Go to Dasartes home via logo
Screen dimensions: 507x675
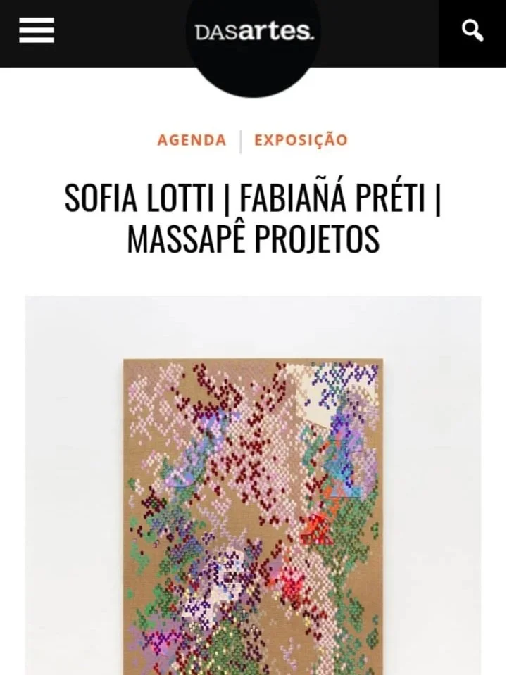click(x=254, y=32)
